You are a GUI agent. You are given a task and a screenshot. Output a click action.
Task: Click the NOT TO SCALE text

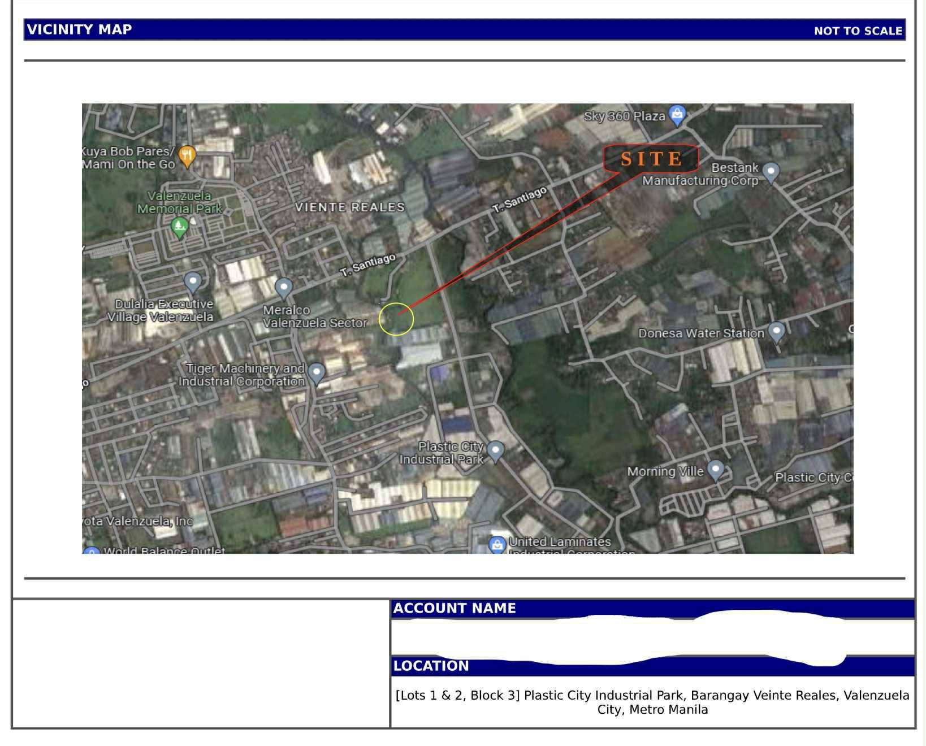tap(858, 31)
